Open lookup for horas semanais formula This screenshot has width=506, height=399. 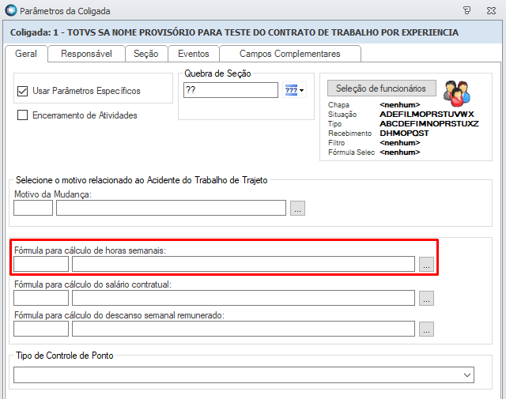(426, 264)
